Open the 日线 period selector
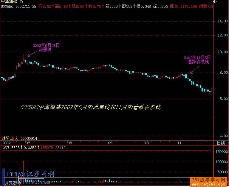 click(221, 143)
